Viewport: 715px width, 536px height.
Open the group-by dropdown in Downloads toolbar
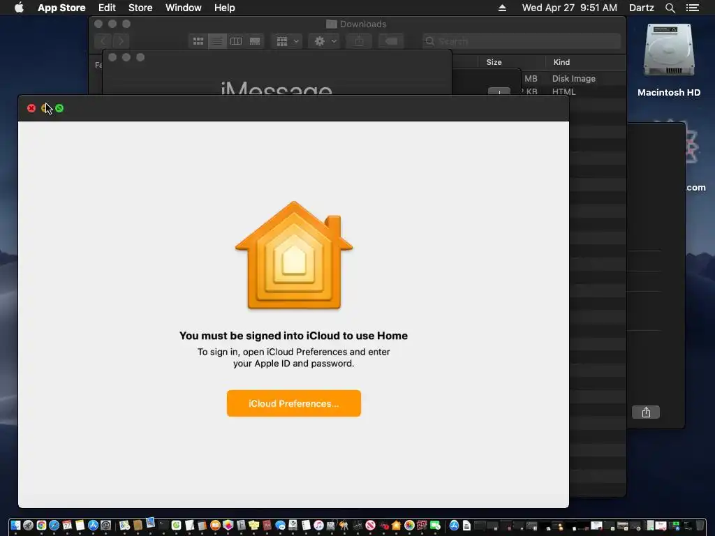pos(287,41)
